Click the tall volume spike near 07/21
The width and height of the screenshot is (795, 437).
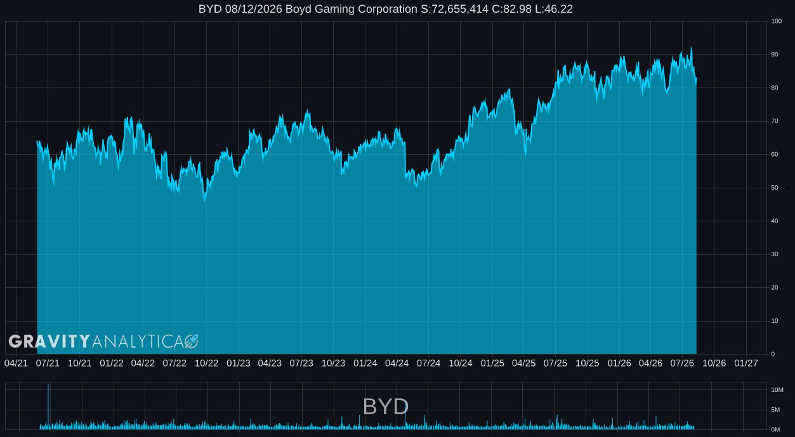tap(48, 407)
